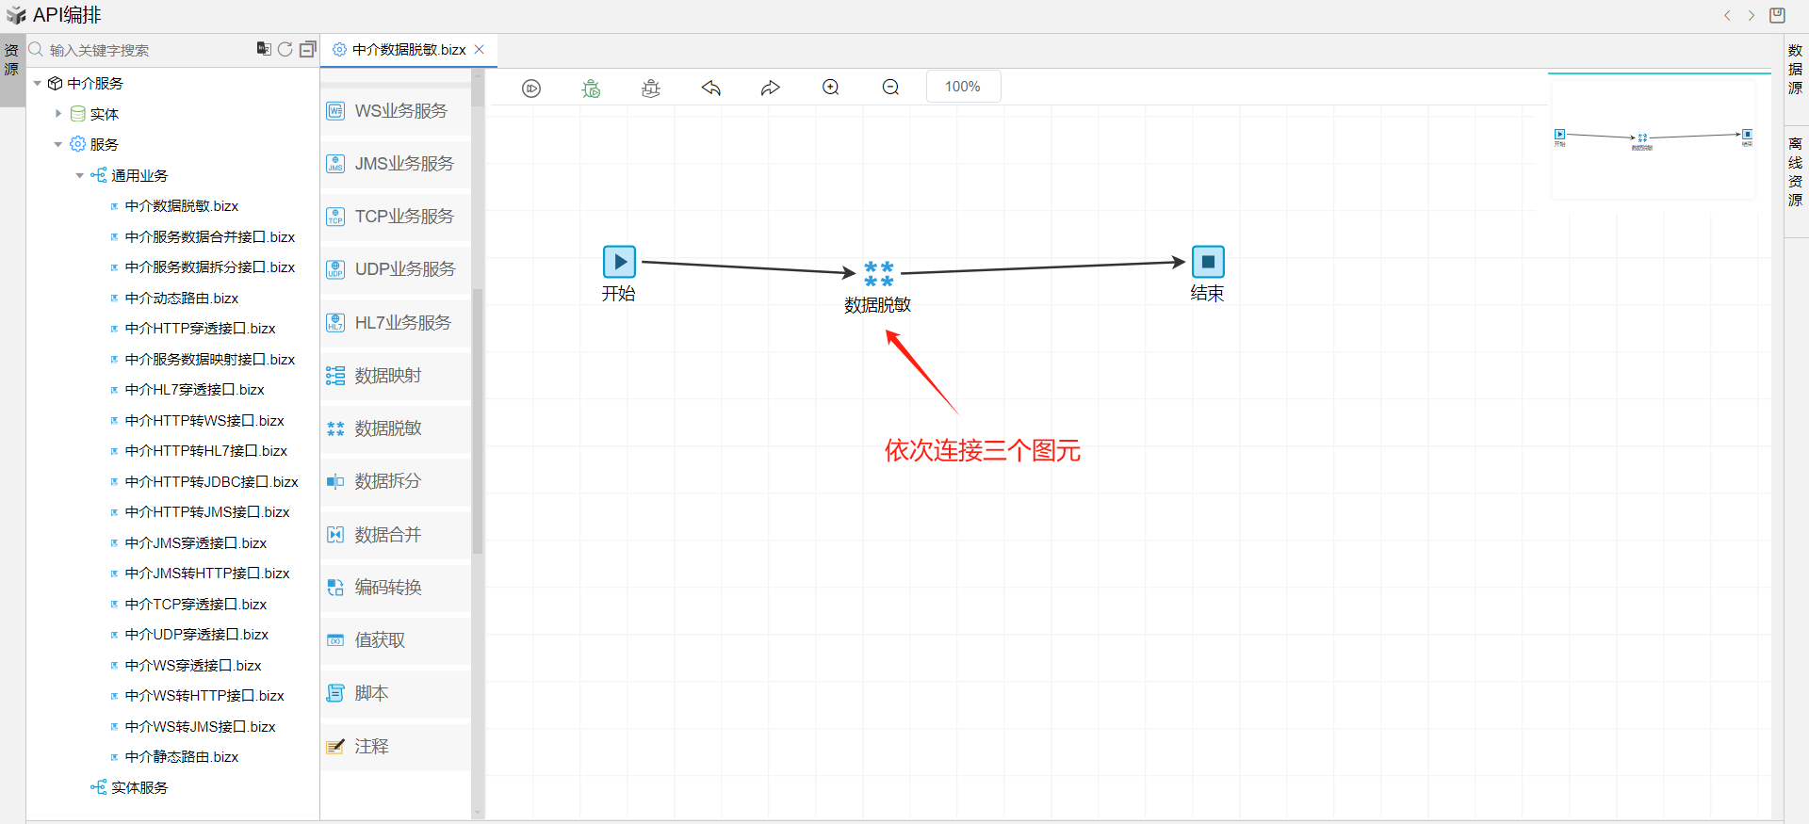1809x824 pixels.
Task: Zoom out with magnifier minus icon
Action: (x=890, y=88)
